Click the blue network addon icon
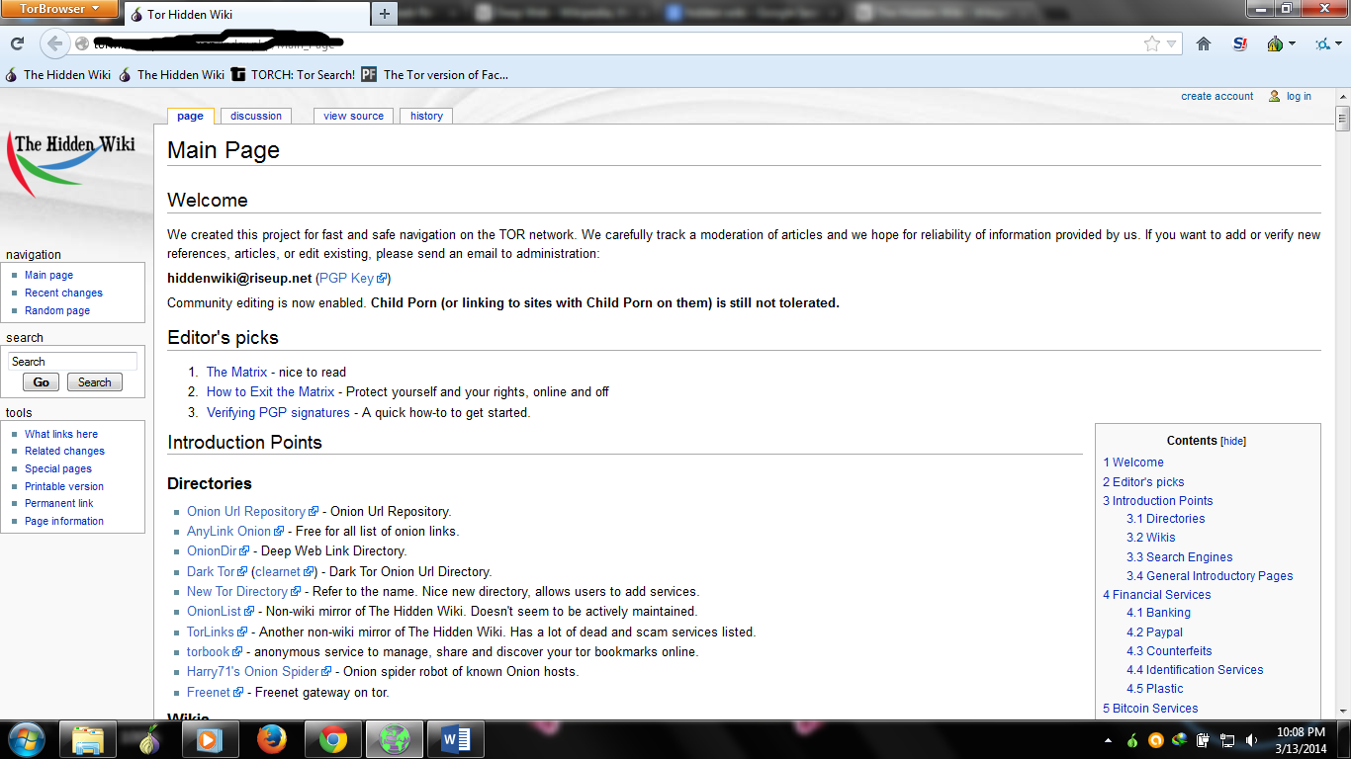This screenshot has height=759, width=1351. 1322,43
